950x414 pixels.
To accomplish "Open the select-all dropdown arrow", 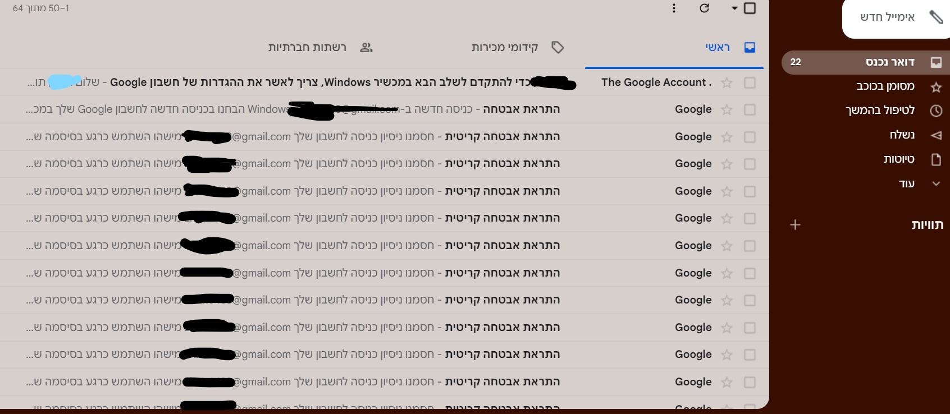I will pyautogui.click(x=734, y=8).
